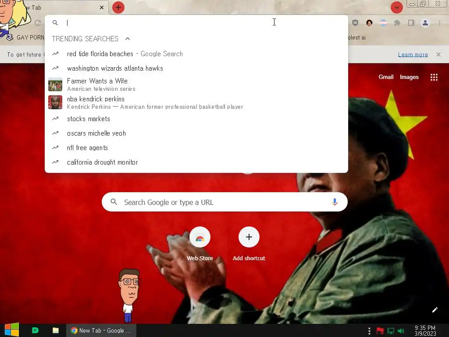Image resolution: width=449 pixels, height=337 pixels.
Task: Show hidden tray icons via vertical dots
Action: 369,331
